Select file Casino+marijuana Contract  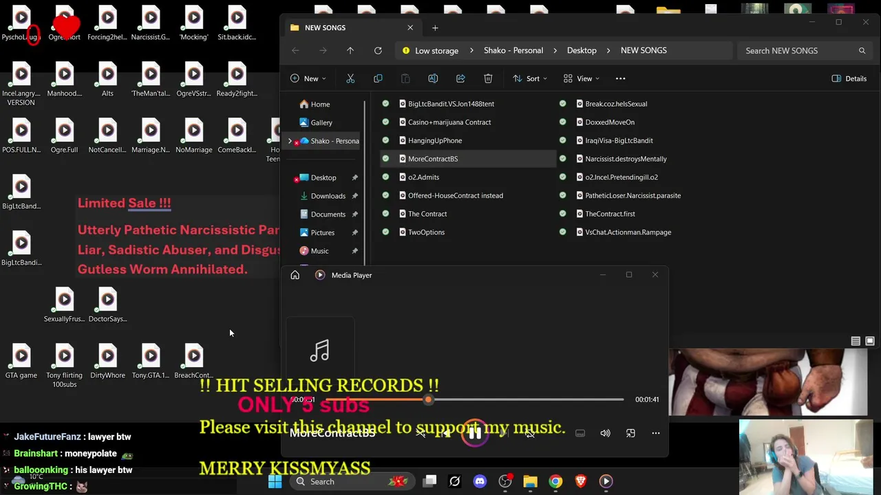tap(449, 122)
